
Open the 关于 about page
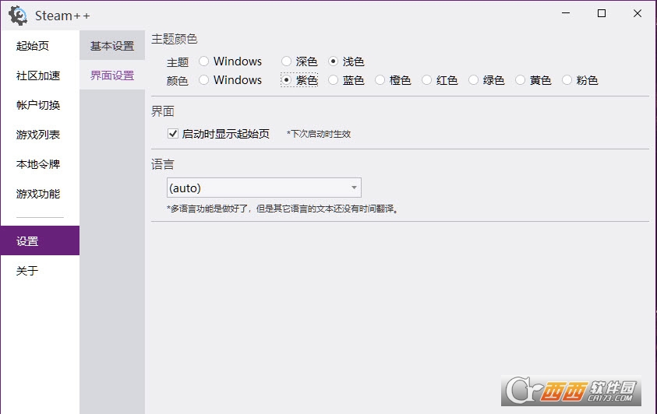pos(40,271)
